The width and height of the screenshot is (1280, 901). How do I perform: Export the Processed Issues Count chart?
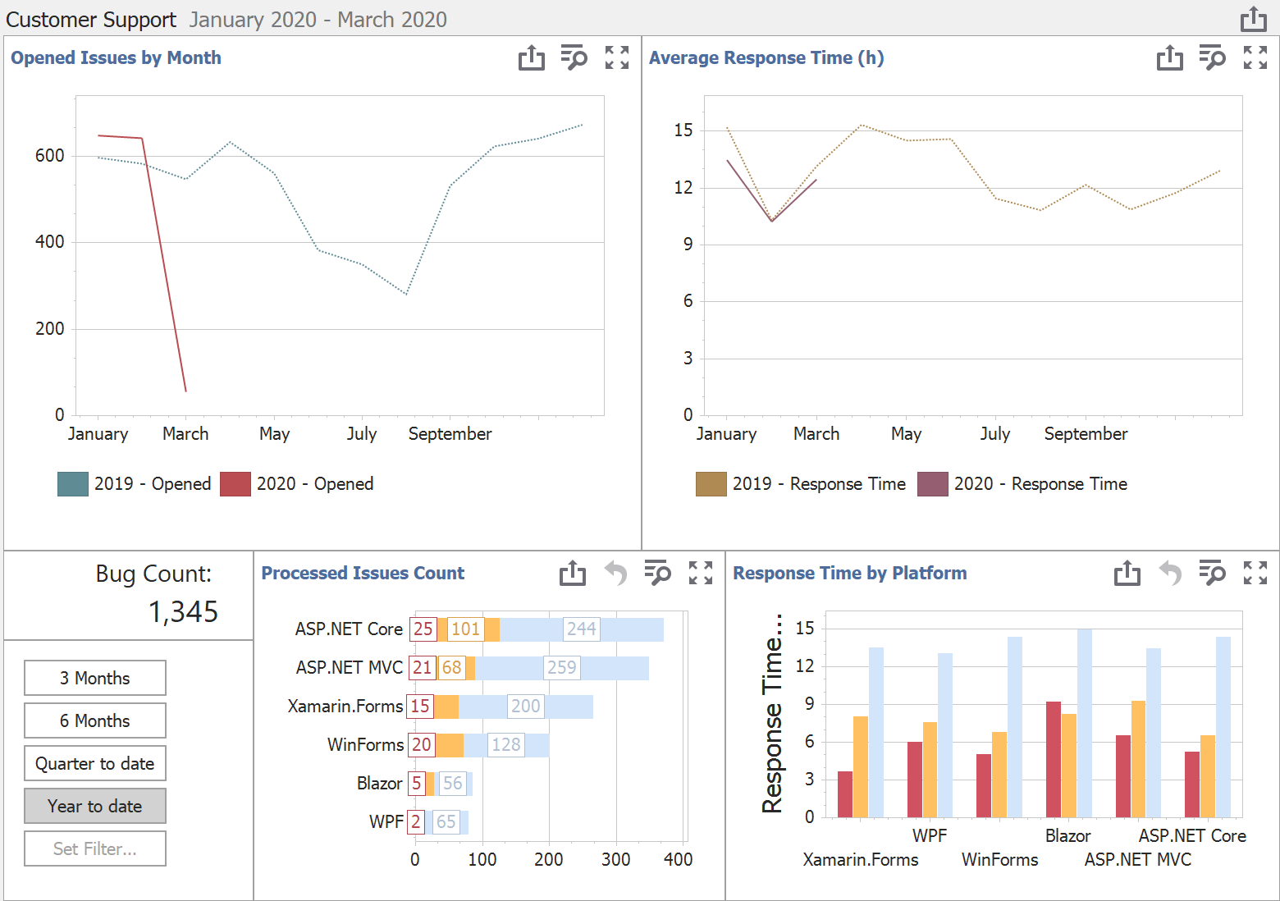[573, 573]
